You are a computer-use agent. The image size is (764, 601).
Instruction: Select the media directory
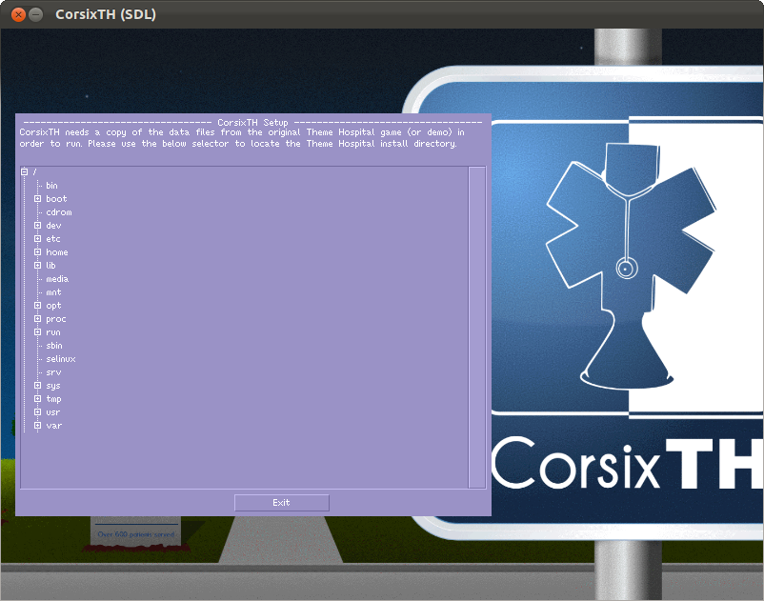[57, 279]
